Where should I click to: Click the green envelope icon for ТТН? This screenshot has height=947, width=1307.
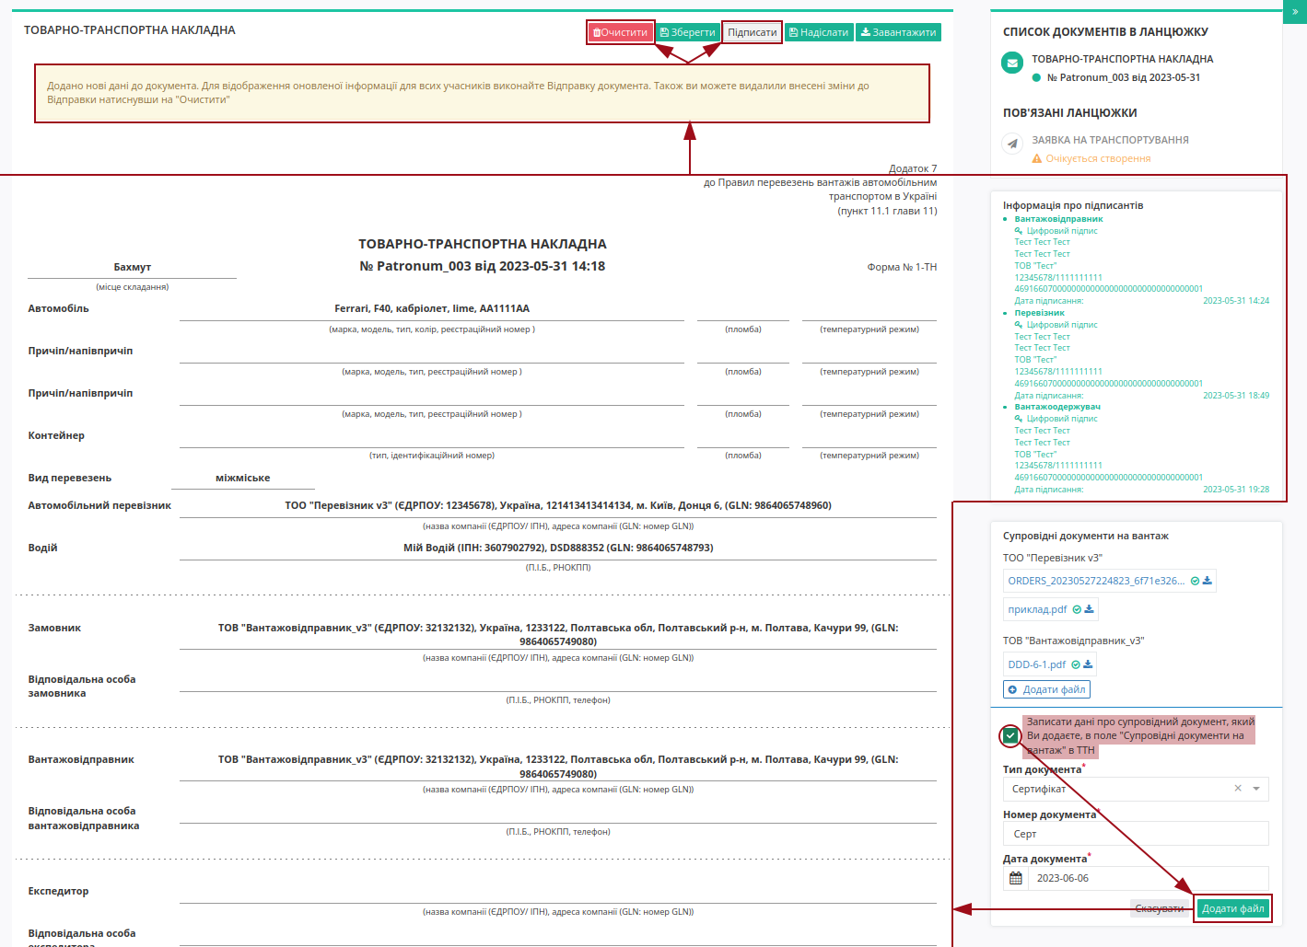click(x=1012, y=64)
